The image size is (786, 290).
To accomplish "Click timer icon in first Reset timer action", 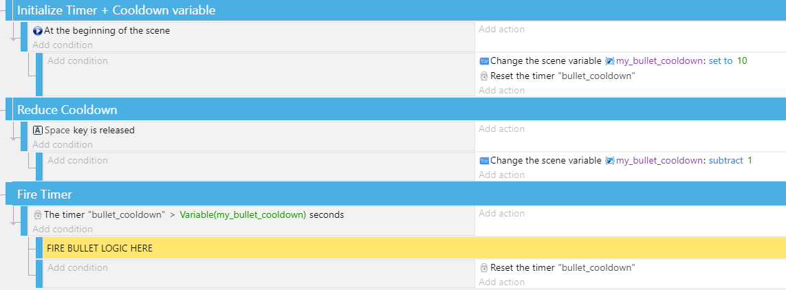I will 484,76.
